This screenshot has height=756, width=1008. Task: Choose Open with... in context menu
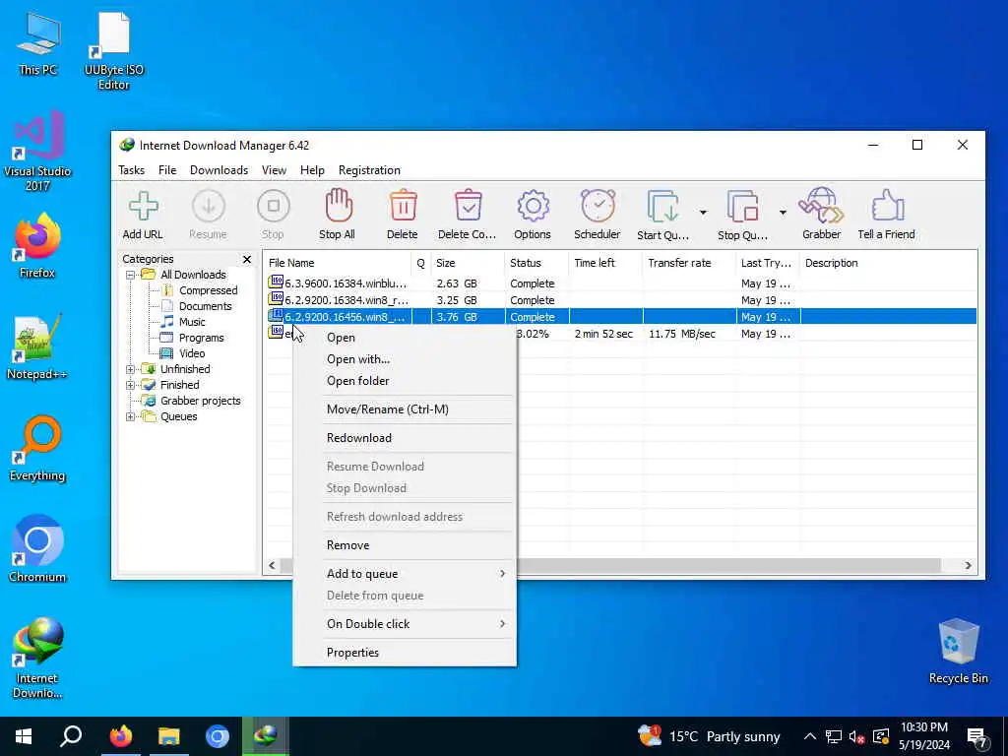tap(405, 359)
